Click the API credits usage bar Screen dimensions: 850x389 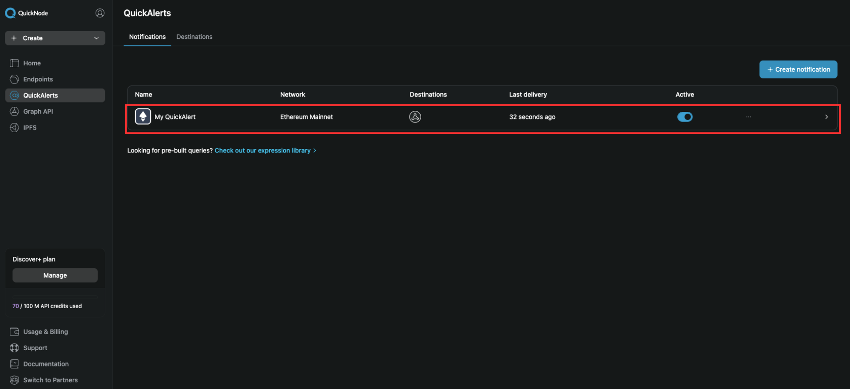(x=55, y=297)
